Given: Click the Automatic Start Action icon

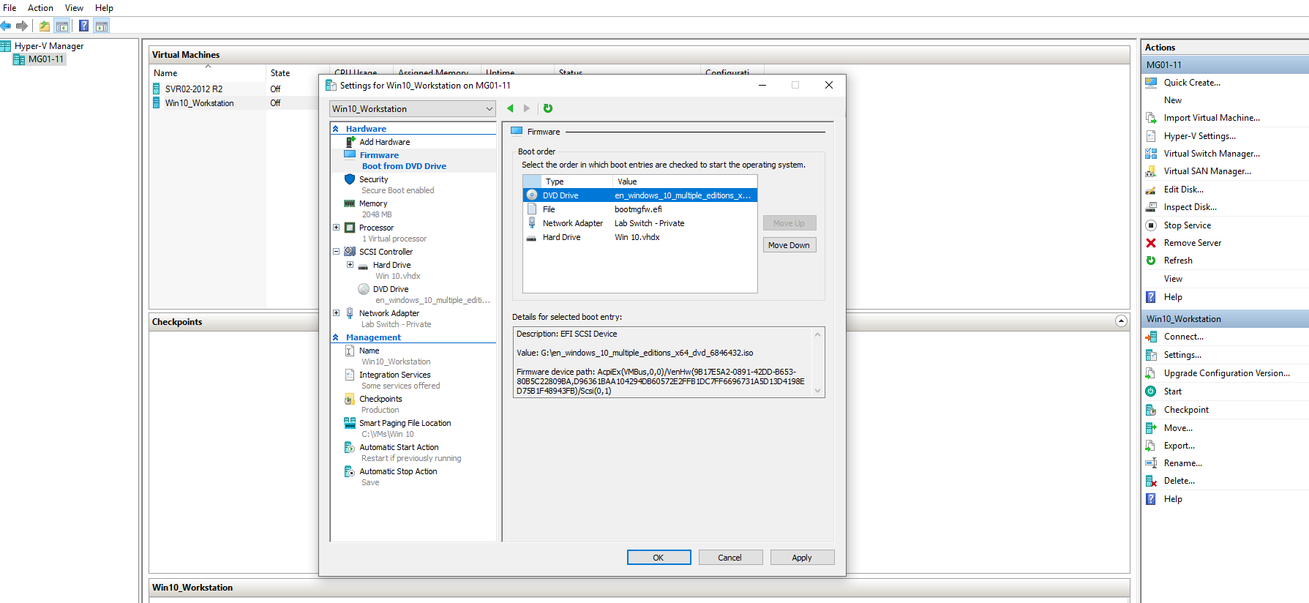Looking at the screenshot, I should pos(350,447).
